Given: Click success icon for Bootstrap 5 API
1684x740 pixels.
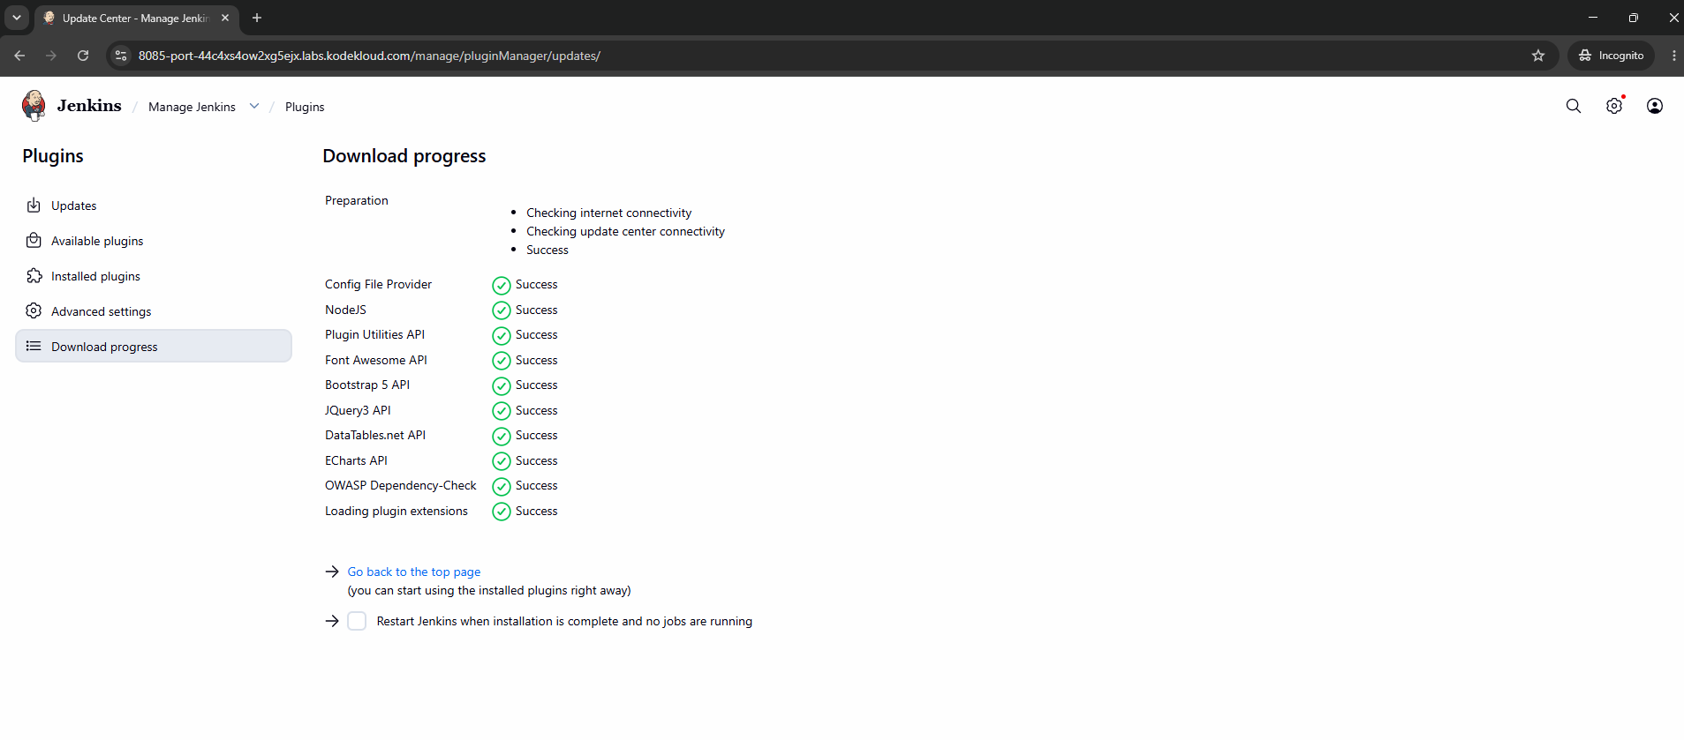Looking at the screenshot, I should (x=502, y=385).
